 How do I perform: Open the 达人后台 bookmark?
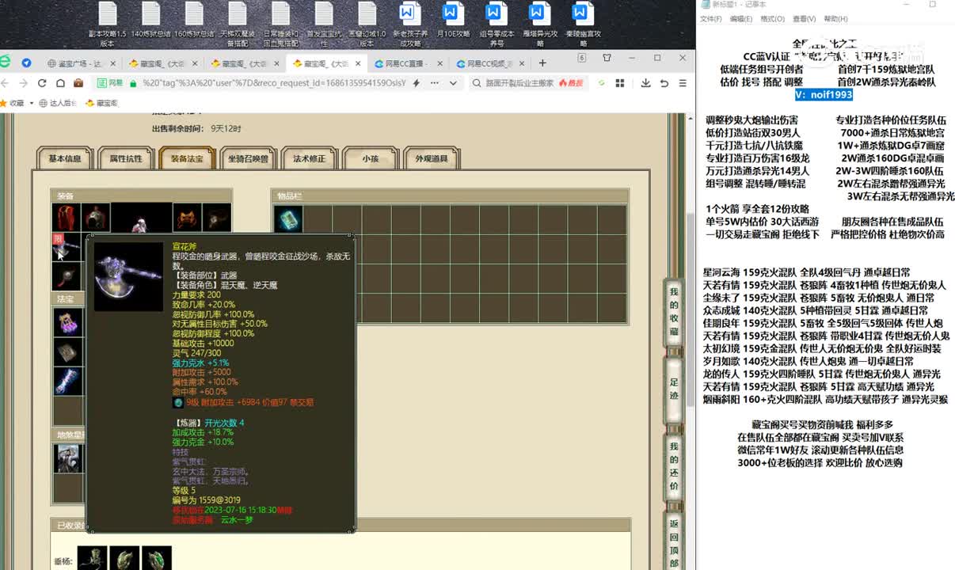click(x=58, y=103)
